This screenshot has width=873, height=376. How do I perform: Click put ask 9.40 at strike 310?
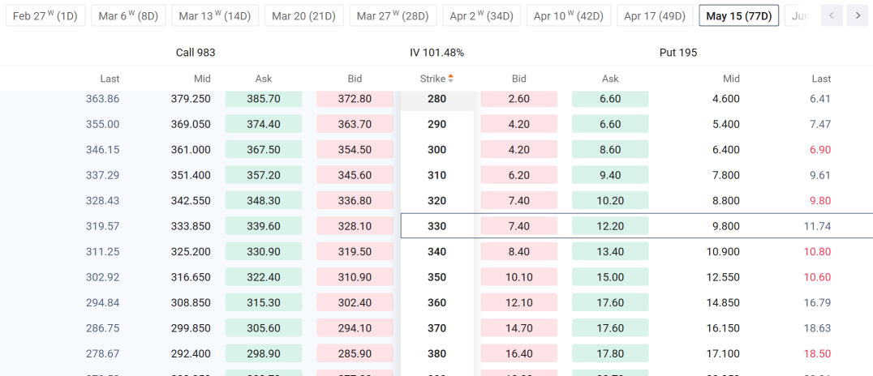610,175
